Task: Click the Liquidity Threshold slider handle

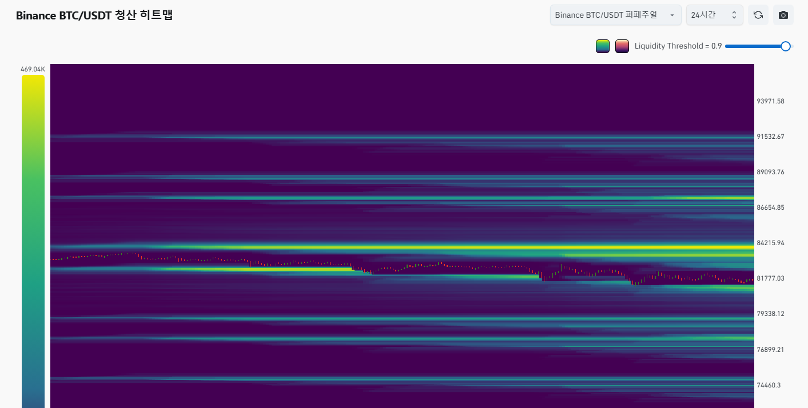Action: (x=786, y=46)
